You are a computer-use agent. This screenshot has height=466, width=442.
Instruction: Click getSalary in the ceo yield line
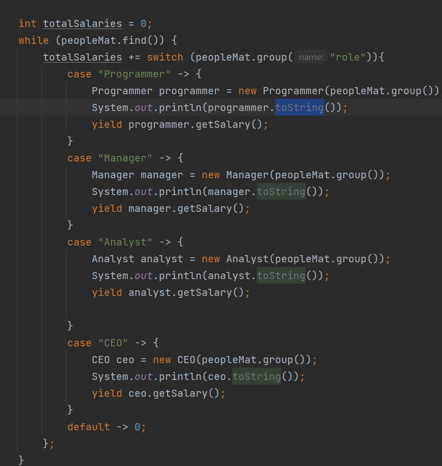pyautogui.click(x=180, y=393)
